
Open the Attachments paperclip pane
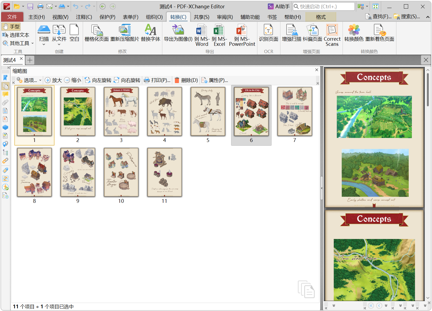(5, 103)
